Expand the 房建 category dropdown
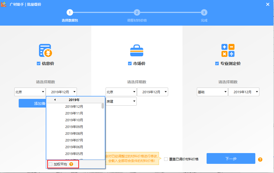Image resolution: width=274 pixels, height=173 pixels. pos(121,101)
